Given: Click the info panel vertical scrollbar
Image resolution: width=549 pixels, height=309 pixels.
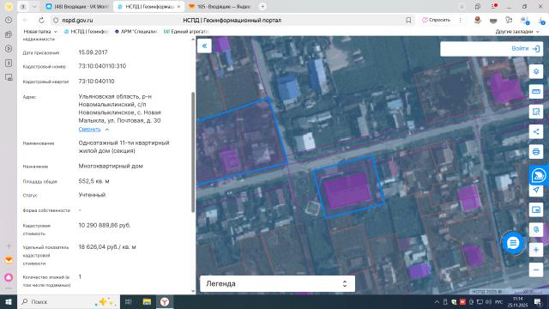Looking at the screenshot, I should 193,152.
